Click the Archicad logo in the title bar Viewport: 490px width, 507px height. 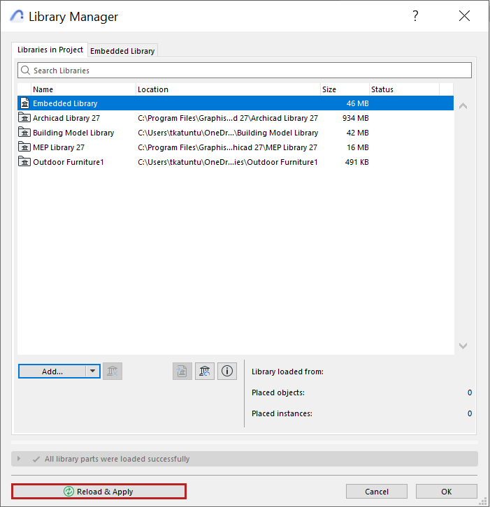17,16
